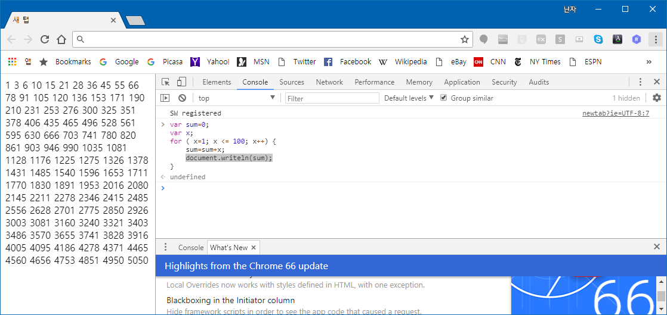Expand the Default levels dropdown
This screenshot has height=315, width=667.
409,98
